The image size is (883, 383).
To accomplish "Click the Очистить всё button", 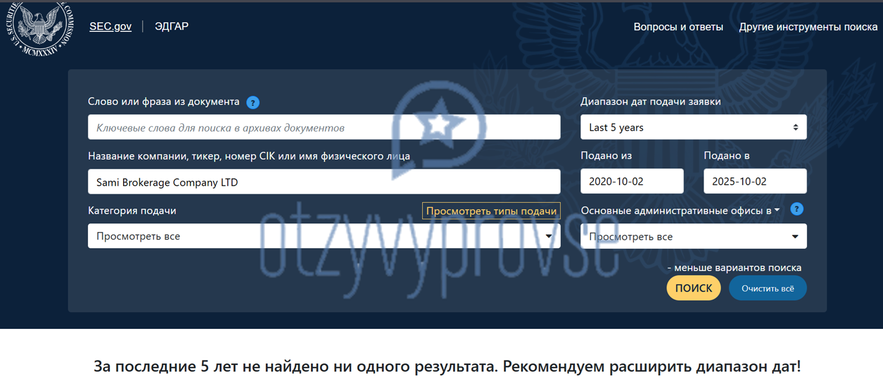I will (x=768, y=288).
